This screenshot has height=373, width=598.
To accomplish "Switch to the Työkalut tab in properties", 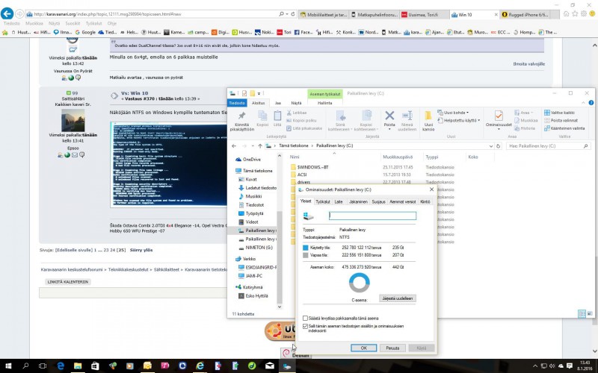I will tap(323, 201).
